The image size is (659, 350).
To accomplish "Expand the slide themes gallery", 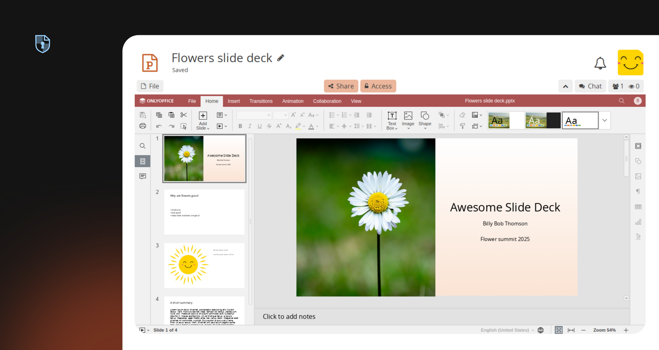I will click(x=604, y=121).
